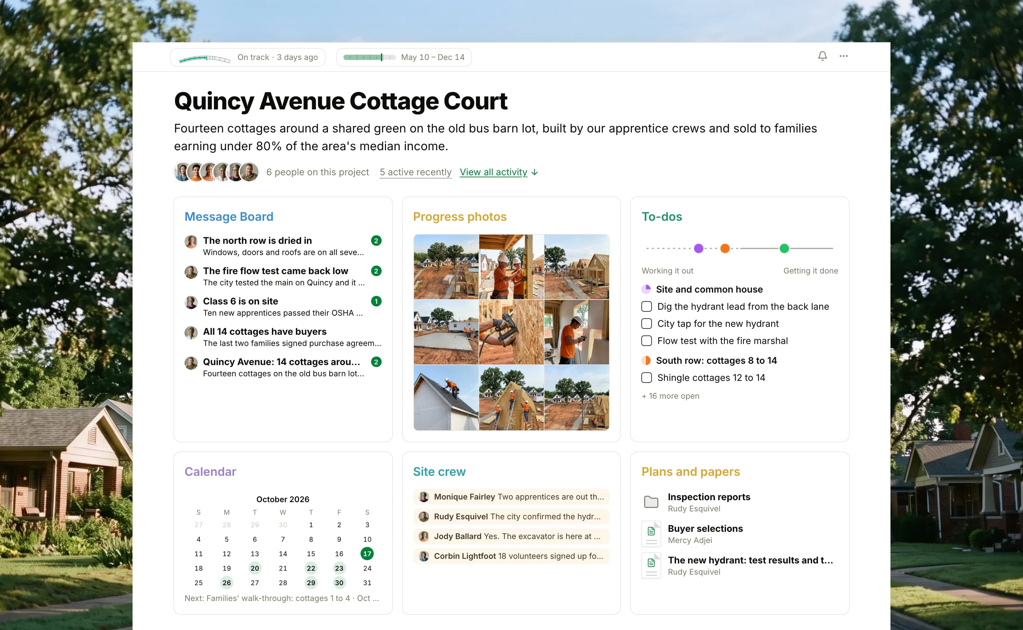Open Corbin Lightfoot's volunteers message
Screen dimensions: 1023x630
coord(511,556)
